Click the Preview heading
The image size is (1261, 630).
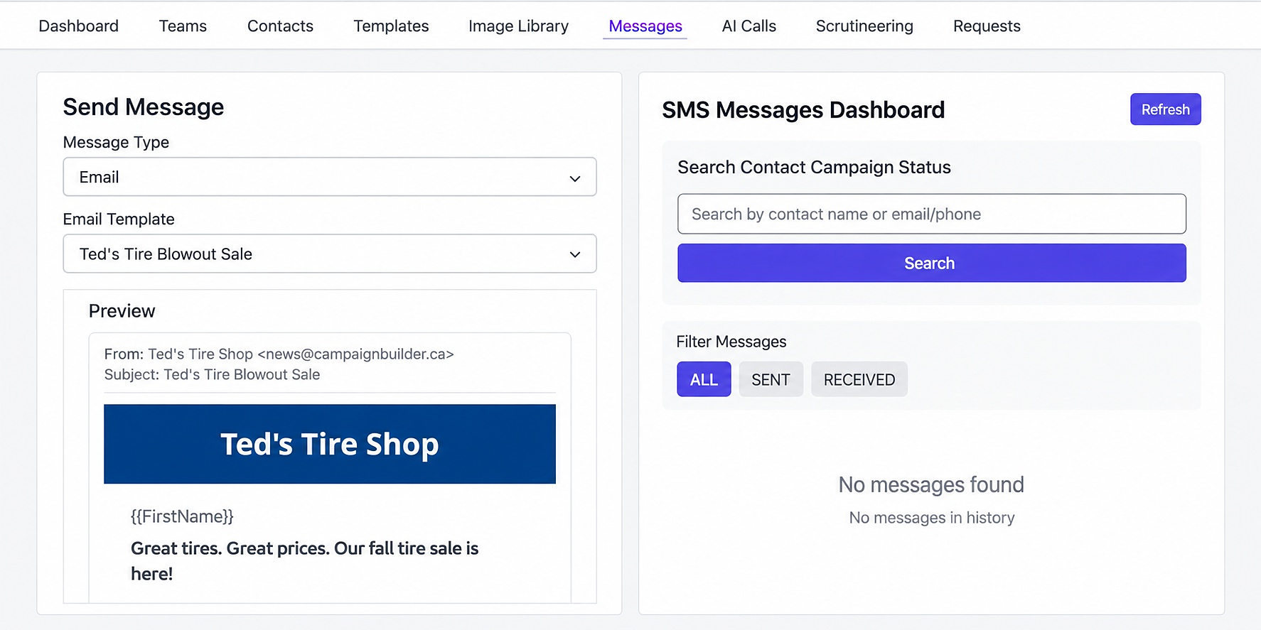tap(122, 311)
